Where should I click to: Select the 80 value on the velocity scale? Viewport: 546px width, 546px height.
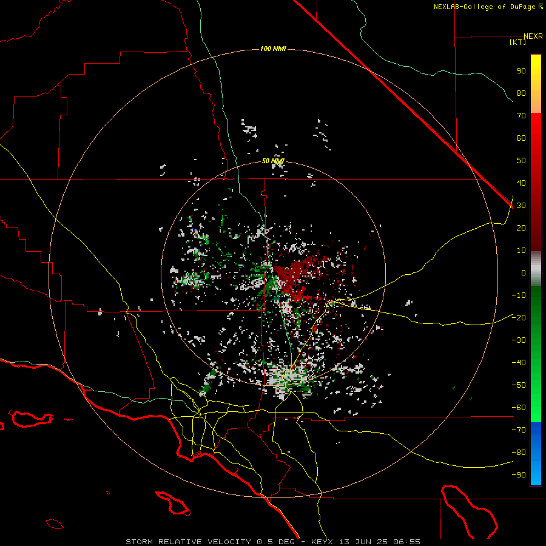click(x=521, y=93)
